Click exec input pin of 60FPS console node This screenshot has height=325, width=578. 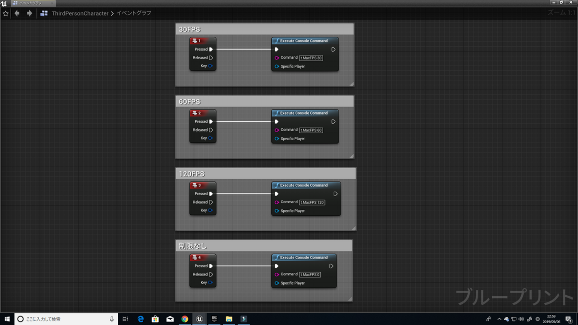pos(277,121)
